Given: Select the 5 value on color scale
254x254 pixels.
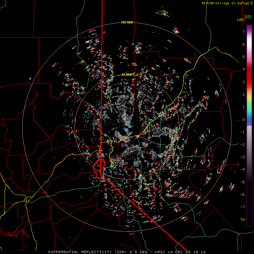Looking at the screenshot, I should pyautogui.click(x=244, y=57).
